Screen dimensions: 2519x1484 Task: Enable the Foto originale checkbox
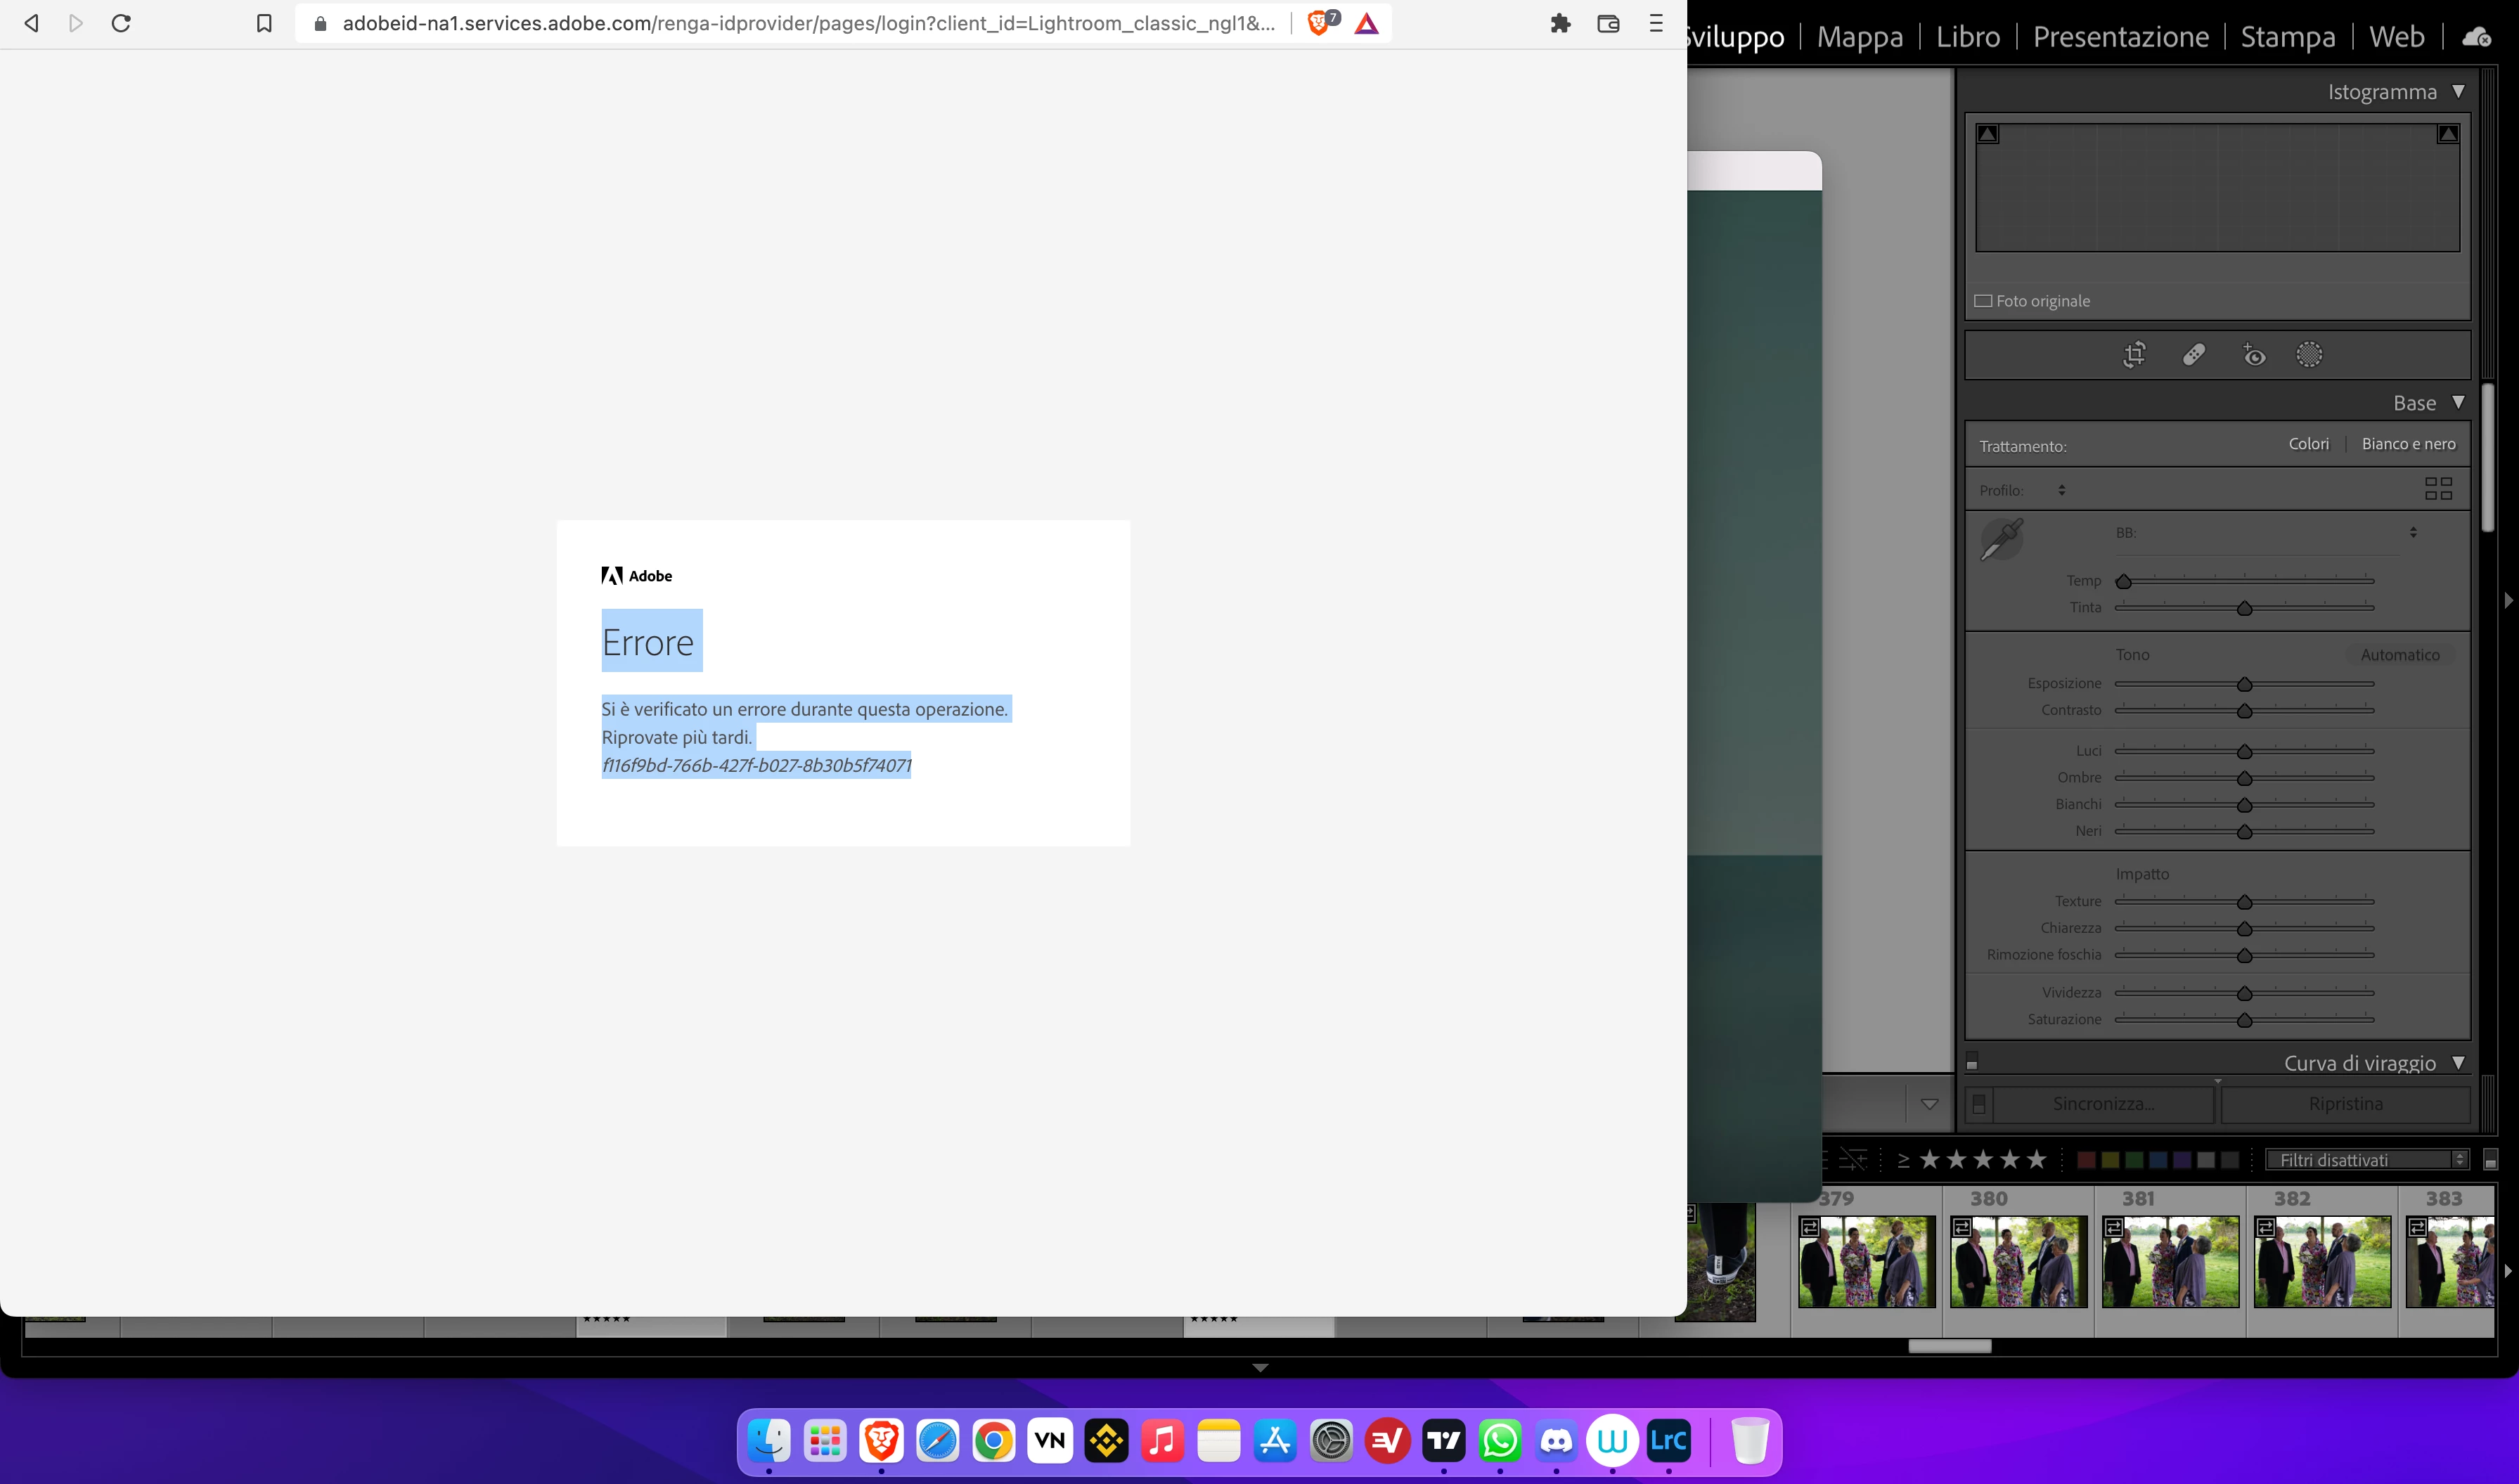pyautogui.click(x=1983, y=301)
